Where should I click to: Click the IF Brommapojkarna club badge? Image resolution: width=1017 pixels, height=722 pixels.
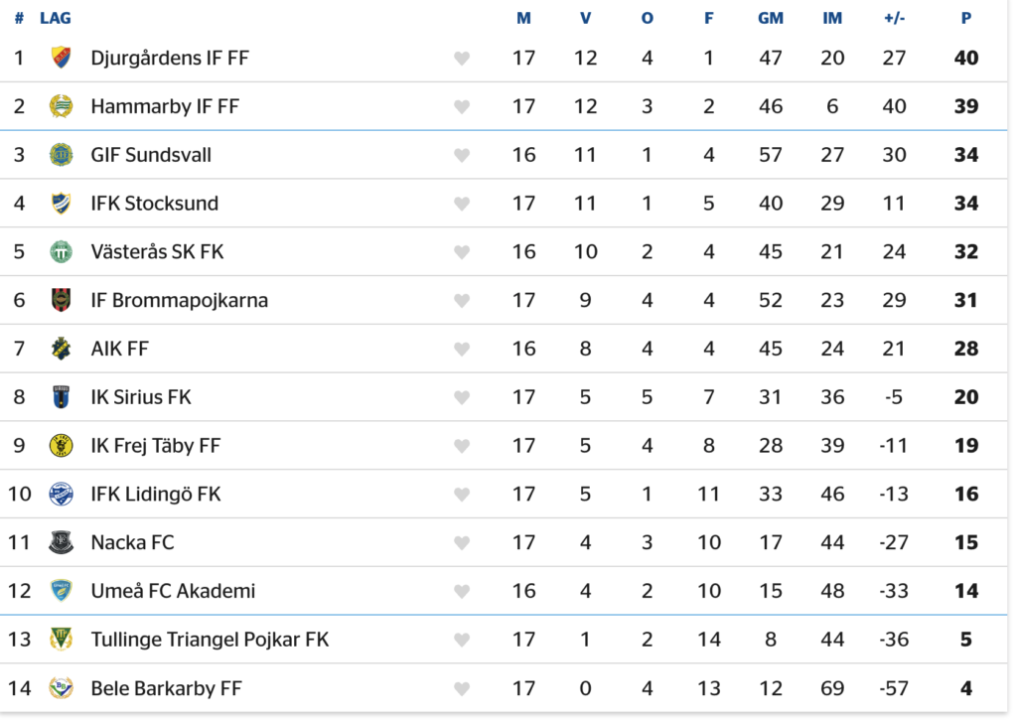(x=62, y=300)
